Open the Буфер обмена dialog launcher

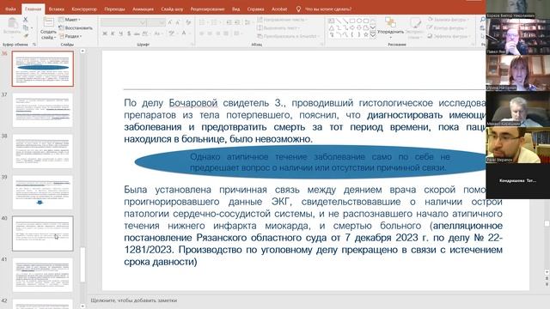tap(34, 45)
